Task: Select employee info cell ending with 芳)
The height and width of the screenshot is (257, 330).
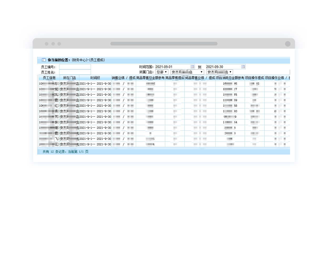Action: (49, 117)
